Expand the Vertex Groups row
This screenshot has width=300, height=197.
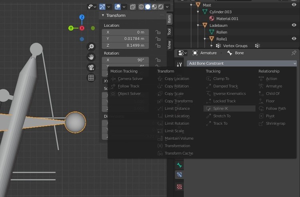tap(212, 46)
